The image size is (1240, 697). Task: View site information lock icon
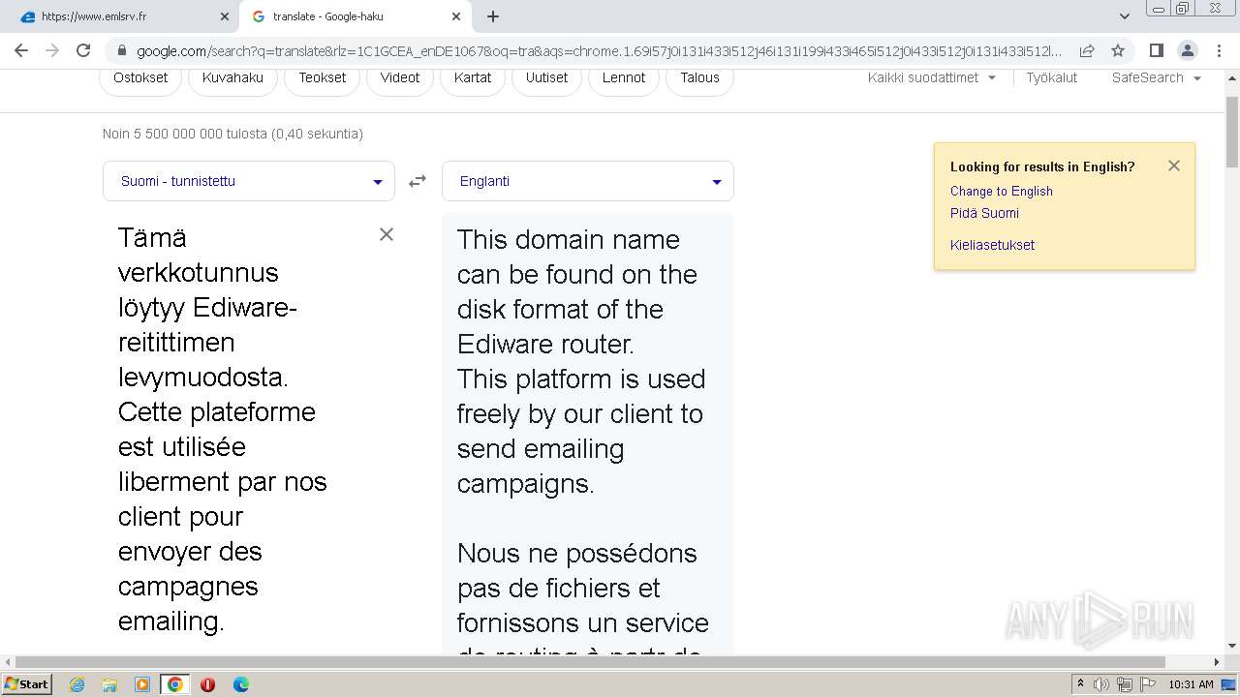122,50
